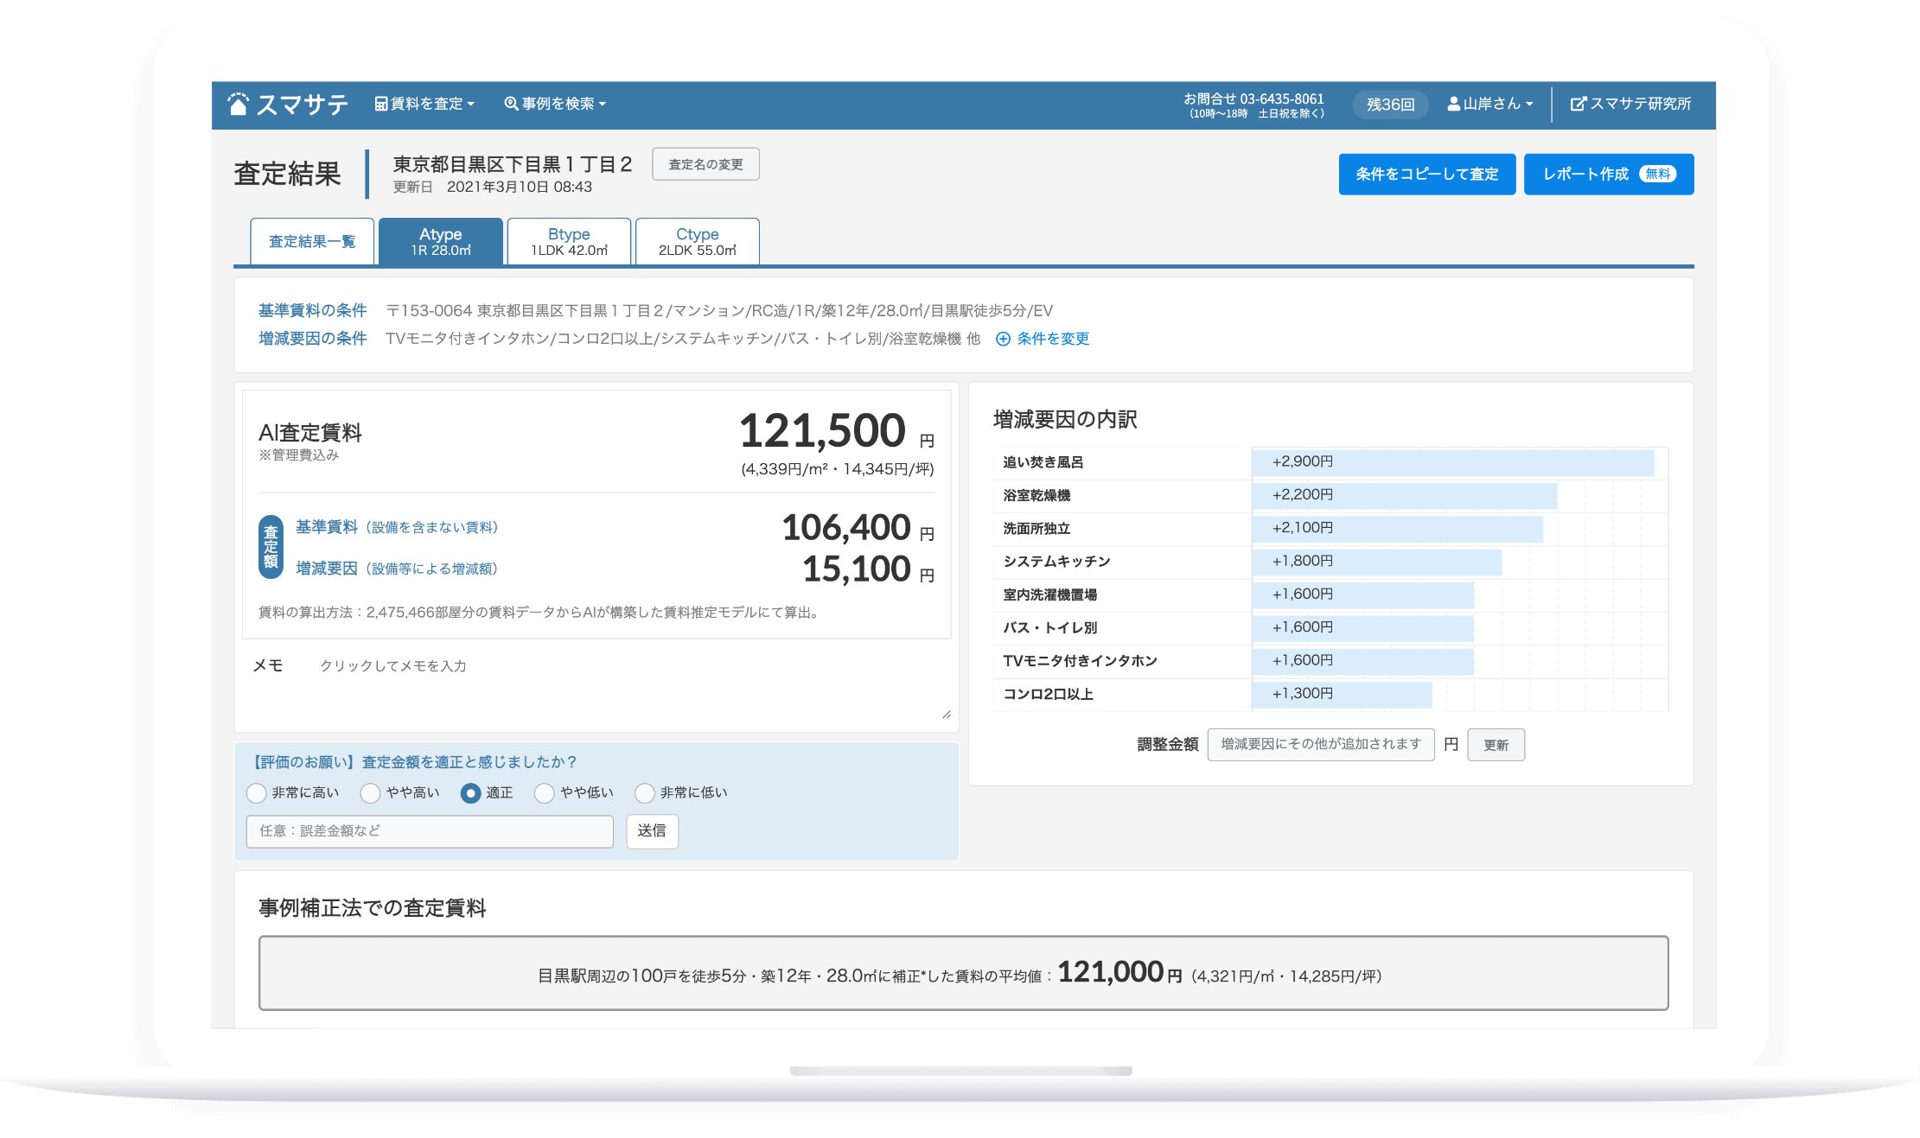Click the magnifier icon beside 事例を検索
1920x1138 pixels.
pyautogui.click(x=511, y=104)
